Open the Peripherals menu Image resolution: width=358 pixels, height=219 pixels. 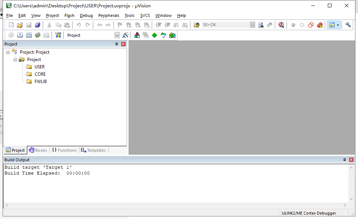pyautogui.click(x=109, y=15)
